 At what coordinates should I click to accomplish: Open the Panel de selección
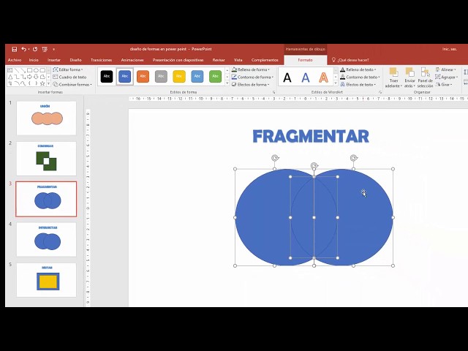(x=425, y=77)
